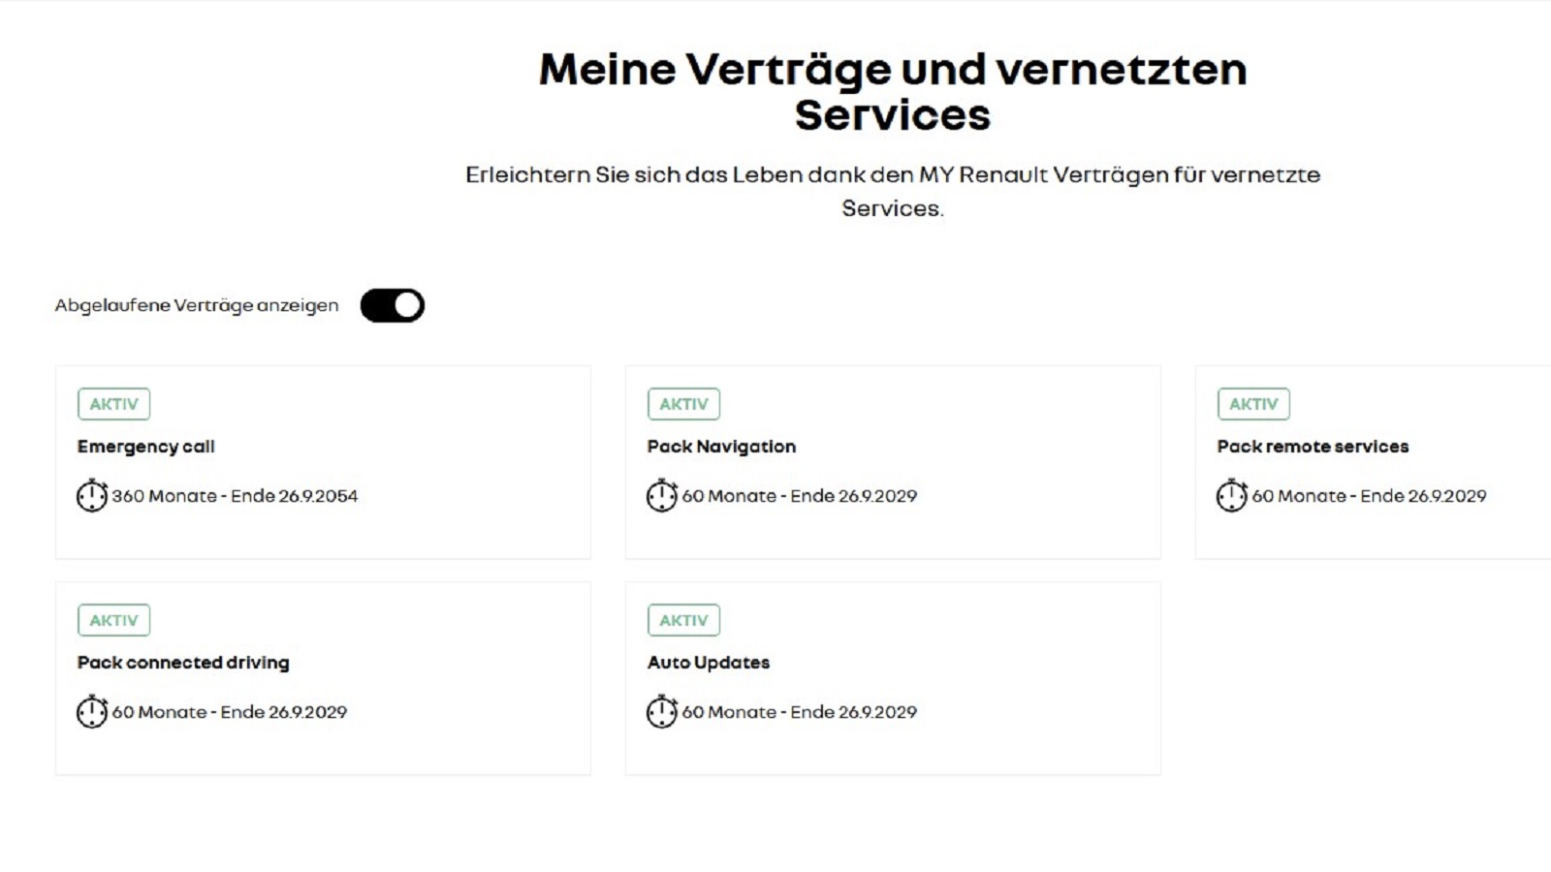Click the Pack remote services stopwatch icon
1551x872 pixels.
point(1232,495)
